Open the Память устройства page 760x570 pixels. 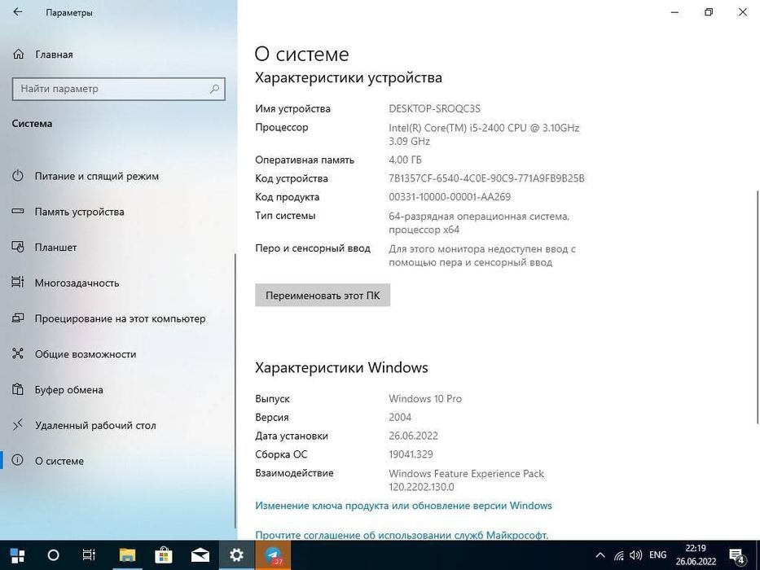point(80,212)
